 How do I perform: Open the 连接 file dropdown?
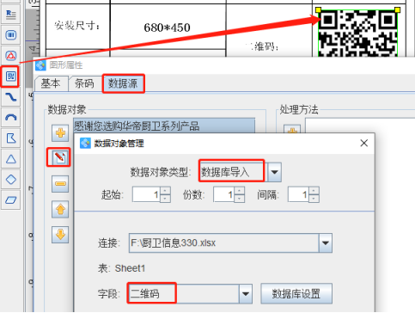tap(325, 243)
